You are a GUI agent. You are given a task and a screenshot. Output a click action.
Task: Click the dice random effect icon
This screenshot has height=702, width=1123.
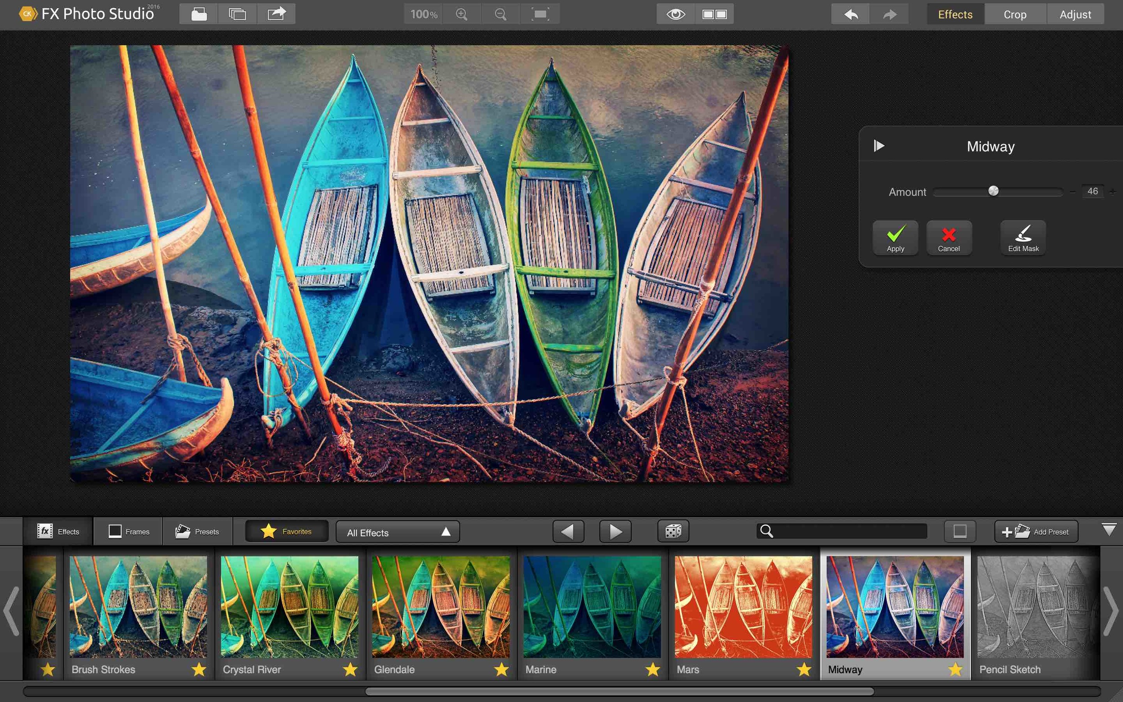point(673,531)
